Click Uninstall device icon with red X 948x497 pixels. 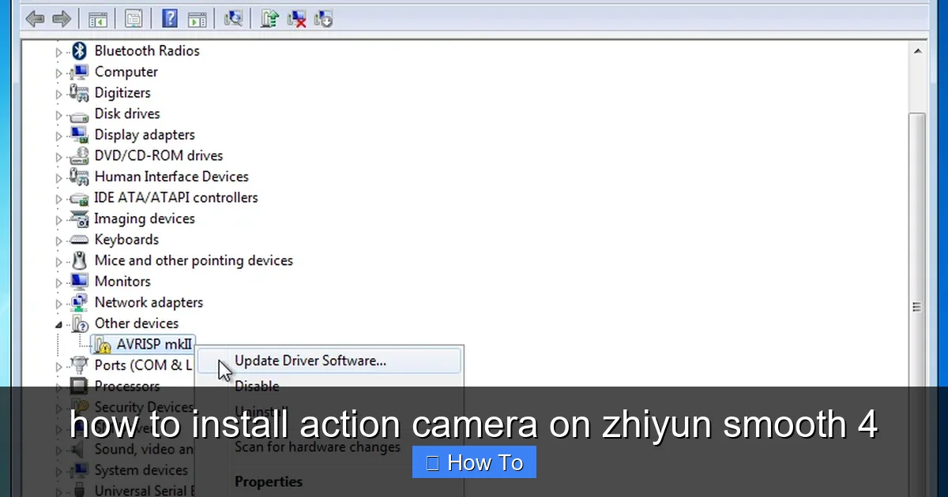pos(297,18)
